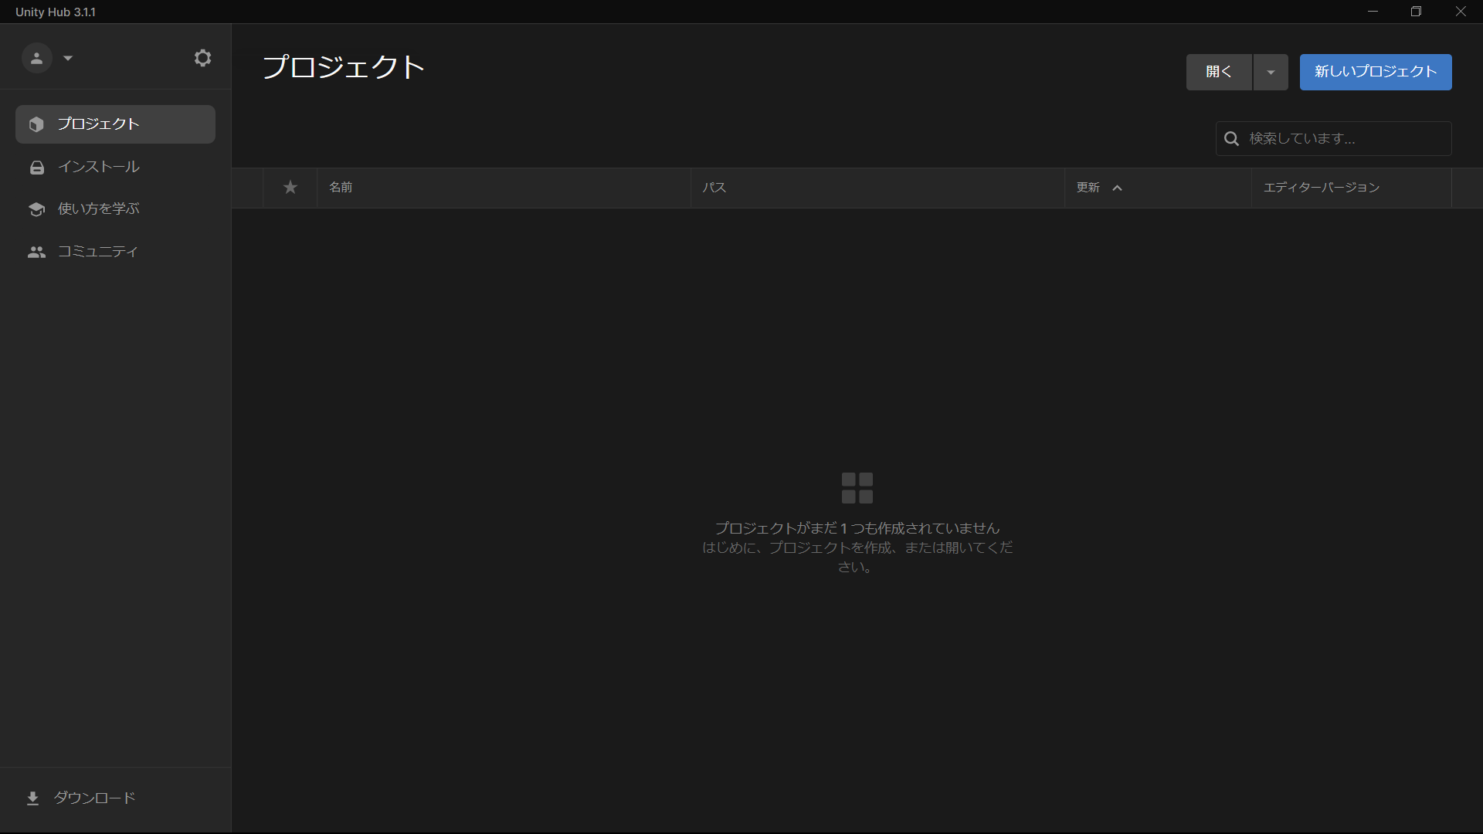Click the cube icon beside プロジェクト
Screen dimensions: 1483x834
coord(36,124)
